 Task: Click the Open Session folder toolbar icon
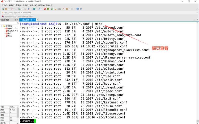tap(6, 9)
